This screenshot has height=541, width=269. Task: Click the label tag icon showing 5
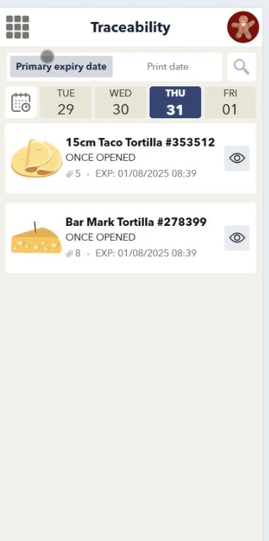(x=69, y=174)
